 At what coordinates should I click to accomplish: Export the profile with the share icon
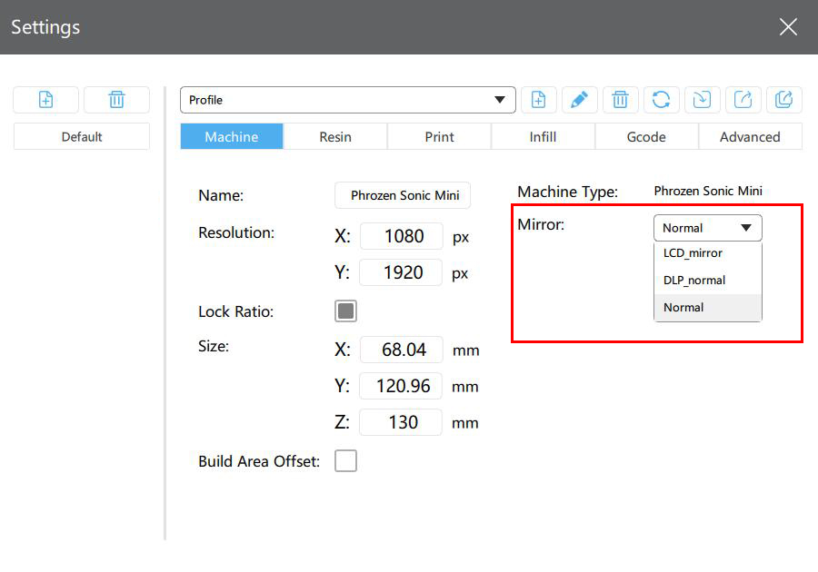point(743,100)
